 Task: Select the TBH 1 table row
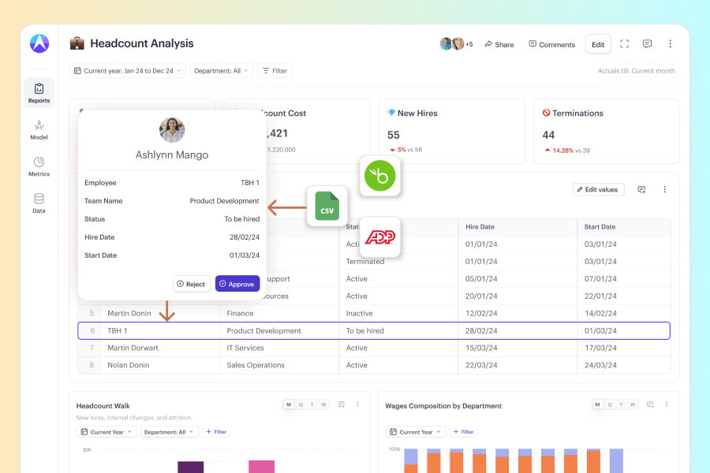coord(374,331)
